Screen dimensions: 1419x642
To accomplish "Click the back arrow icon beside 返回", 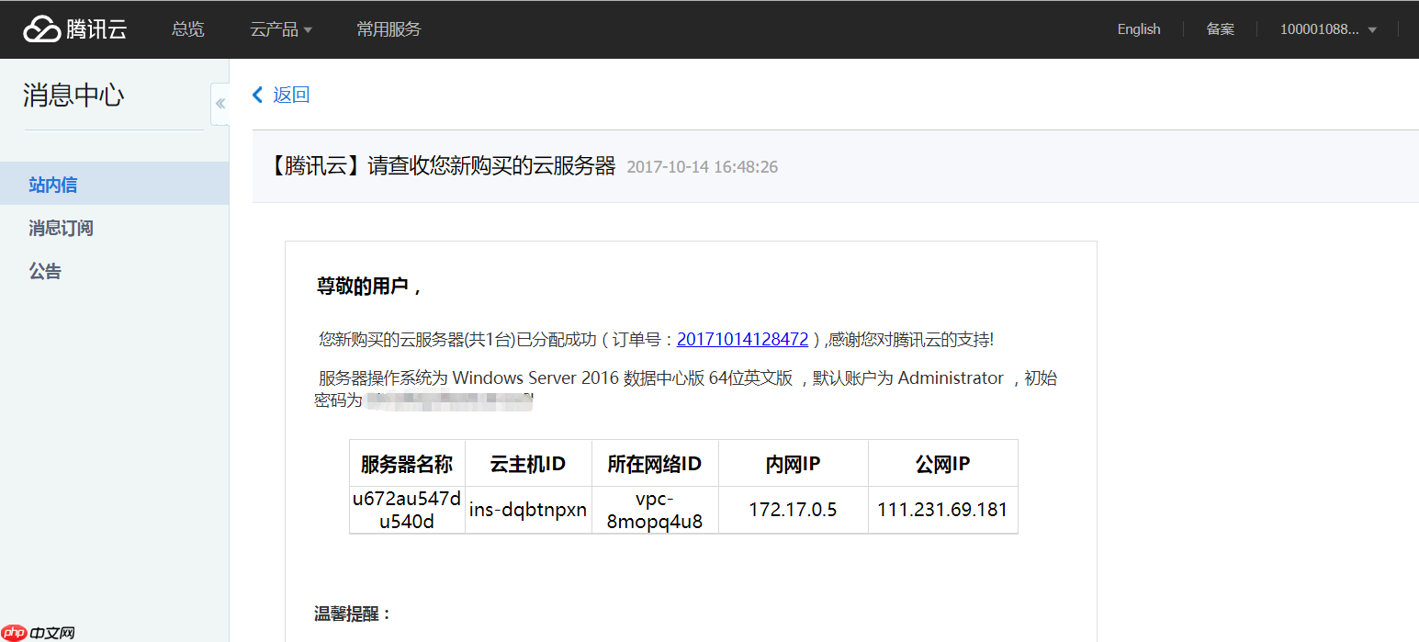I will 258,95.
